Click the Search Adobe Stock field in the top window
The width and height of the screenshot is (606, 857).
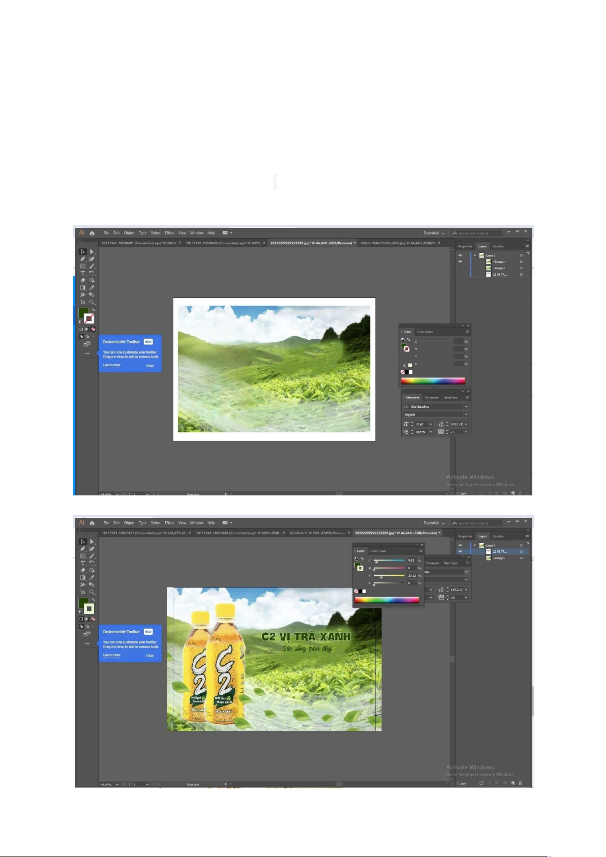(477, 233)
